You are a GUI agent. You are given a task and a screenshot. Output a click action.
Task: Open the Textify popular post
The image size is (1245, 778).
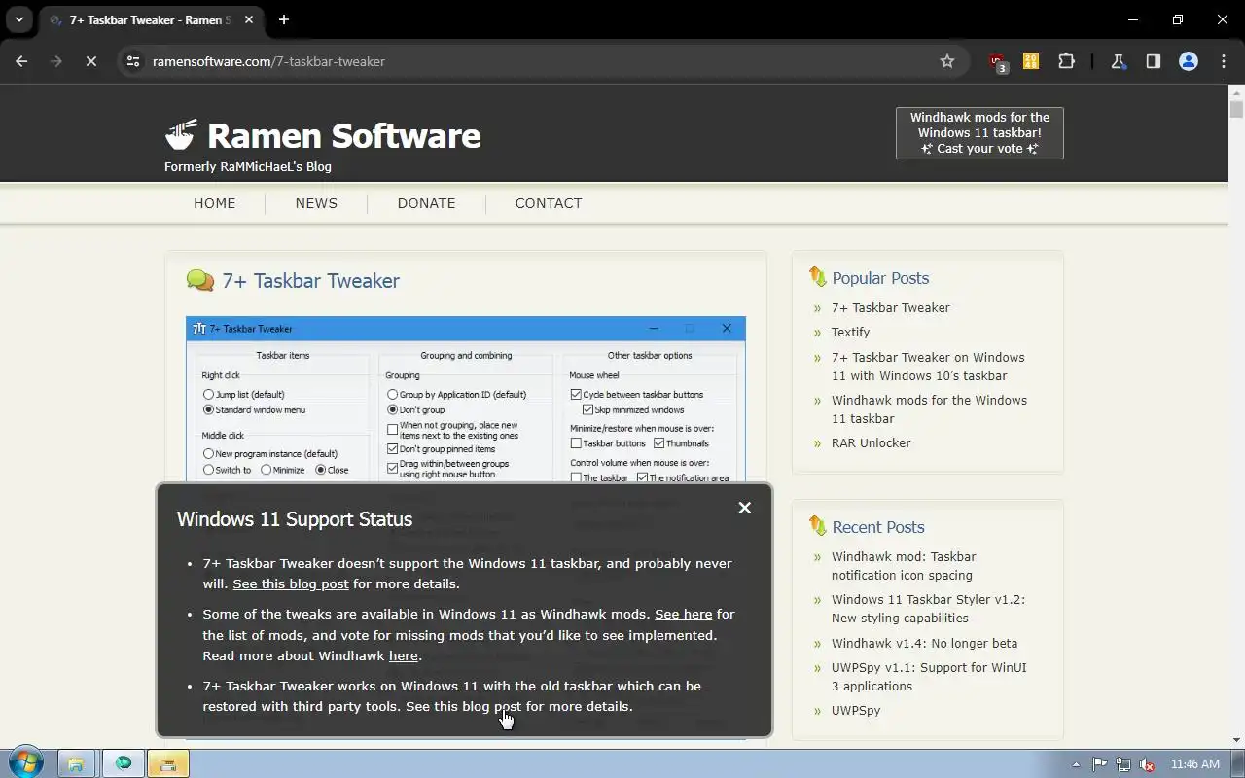coord(850,332)
